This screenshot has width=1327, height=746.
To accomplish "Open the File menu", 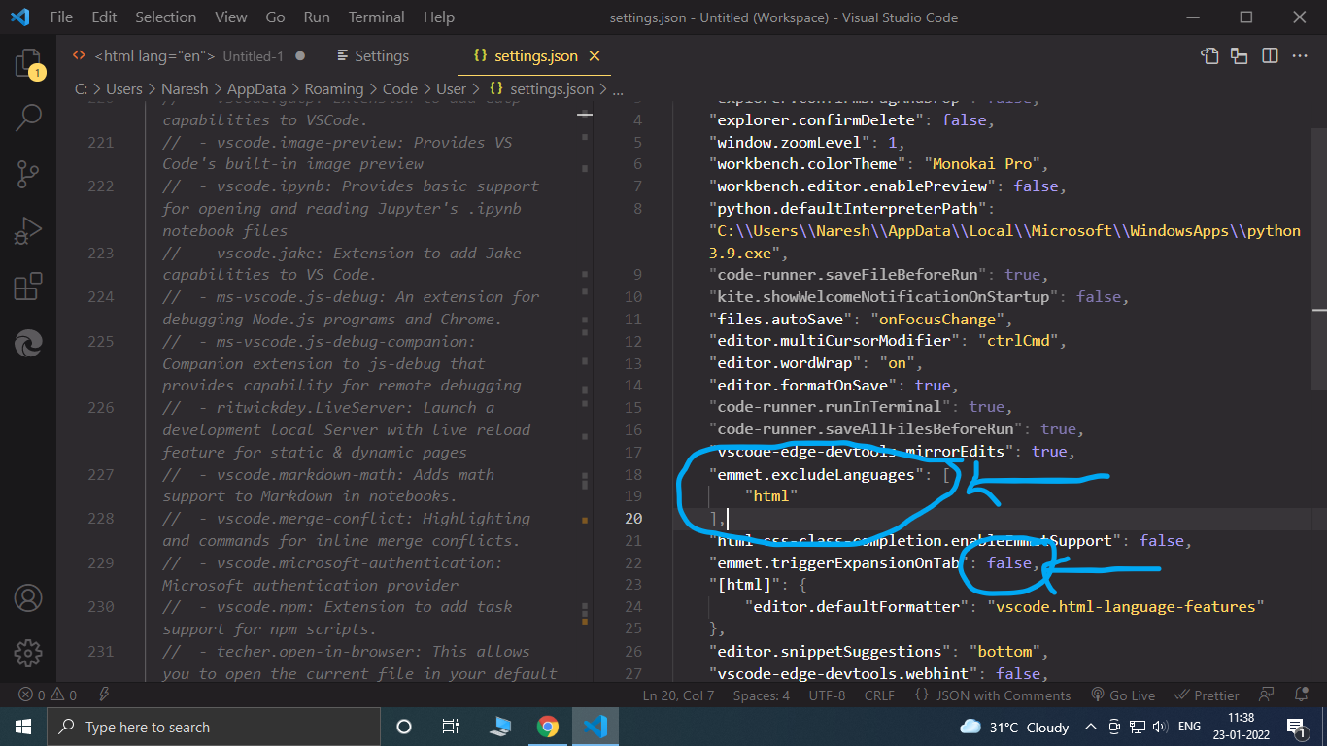I will click(x=61, y=17).
